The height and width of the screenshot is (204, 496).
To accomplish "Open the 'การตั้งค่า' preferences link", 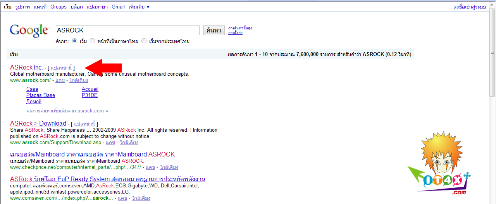I will (x=235, y=33).
